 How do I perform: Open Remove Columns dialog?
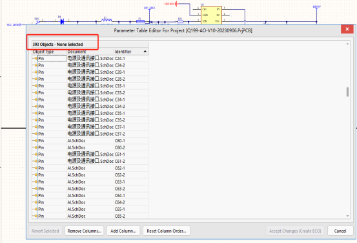84,231
